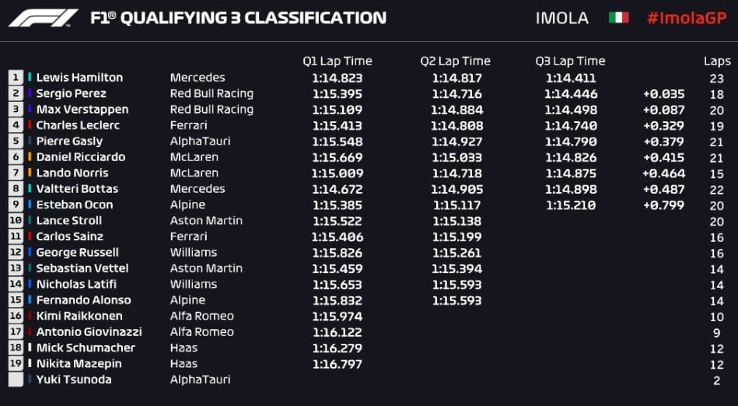Image resolution: width=738 pixels, height=406 pixels.
Task: Click Lewis Hamilton's teal team color bar
Action: [30, 77]
